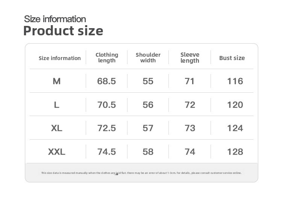282x205 pixels.
Task: Click the "Shoulder width" column header
Action: click(x=148, y=58)
